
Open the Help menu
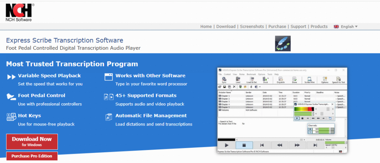(276, 74)
